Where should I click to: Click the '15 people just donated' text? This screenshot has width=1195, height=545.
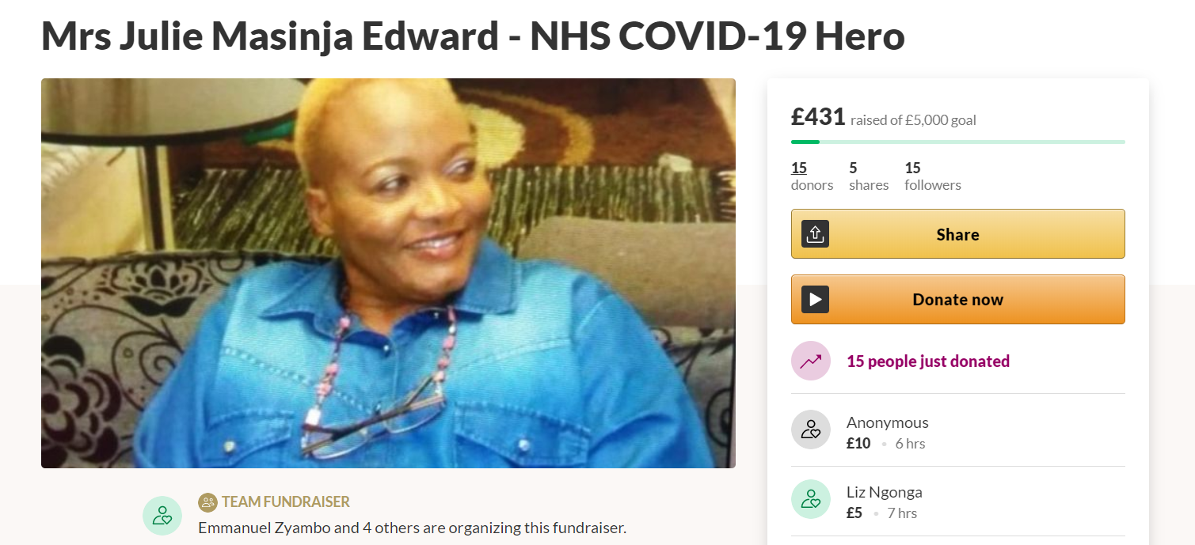pyautogui.click(x=928, y=361)
